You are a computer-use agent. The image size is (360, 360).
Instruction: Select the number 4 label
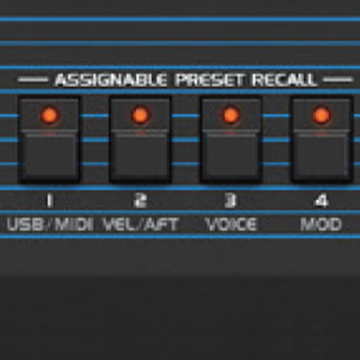(x=322, y=201)
